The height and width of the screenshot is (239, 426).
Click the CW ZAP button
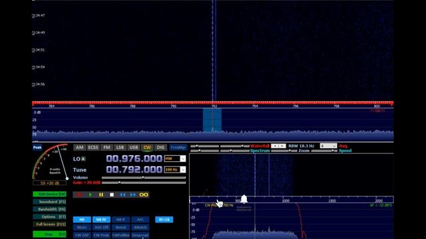click(x=82, y=235)
